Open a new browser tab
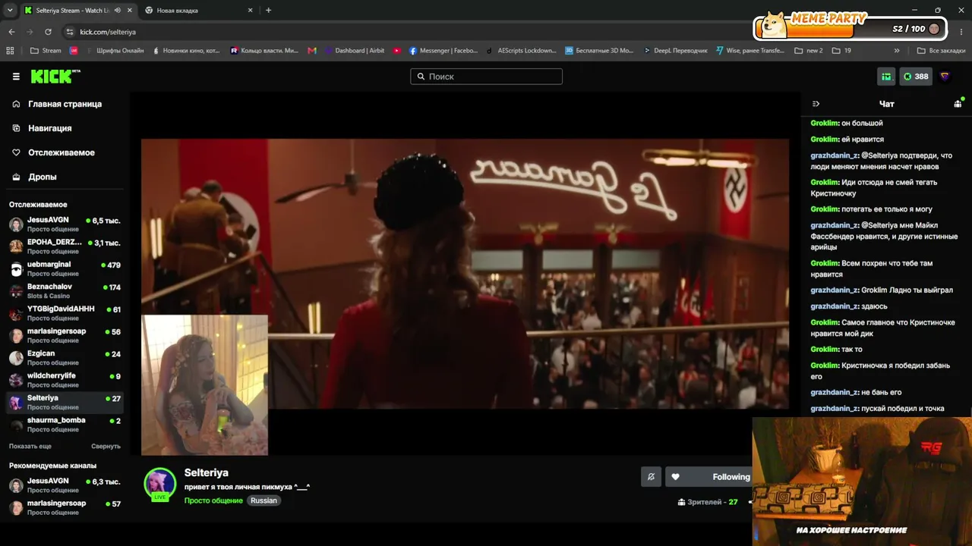The image size is (972, 546). (268, 11)
